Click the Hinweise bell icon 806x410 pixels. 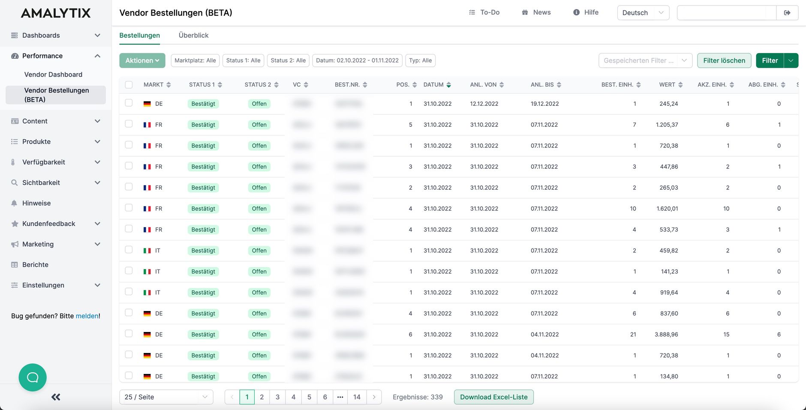coord(15,203)
